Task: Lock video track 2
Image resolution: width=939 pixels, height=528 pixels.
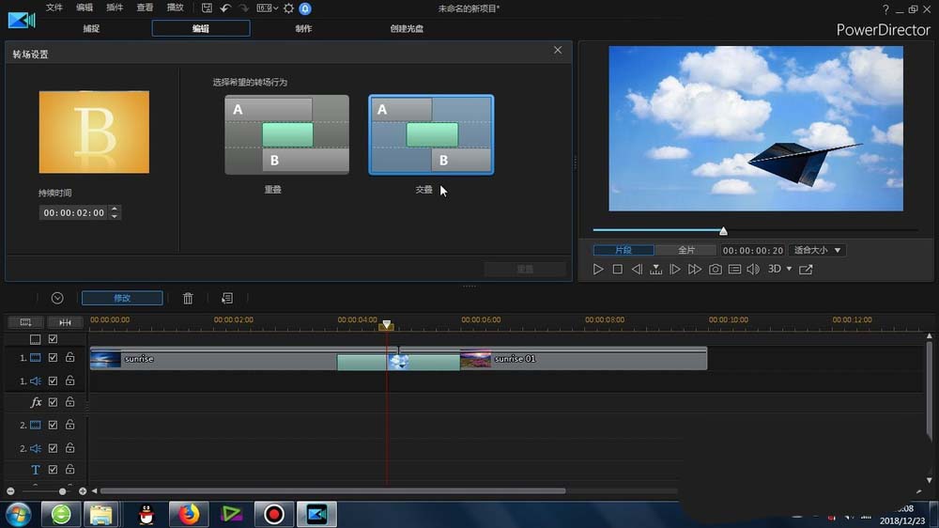Action: (70, 425)
